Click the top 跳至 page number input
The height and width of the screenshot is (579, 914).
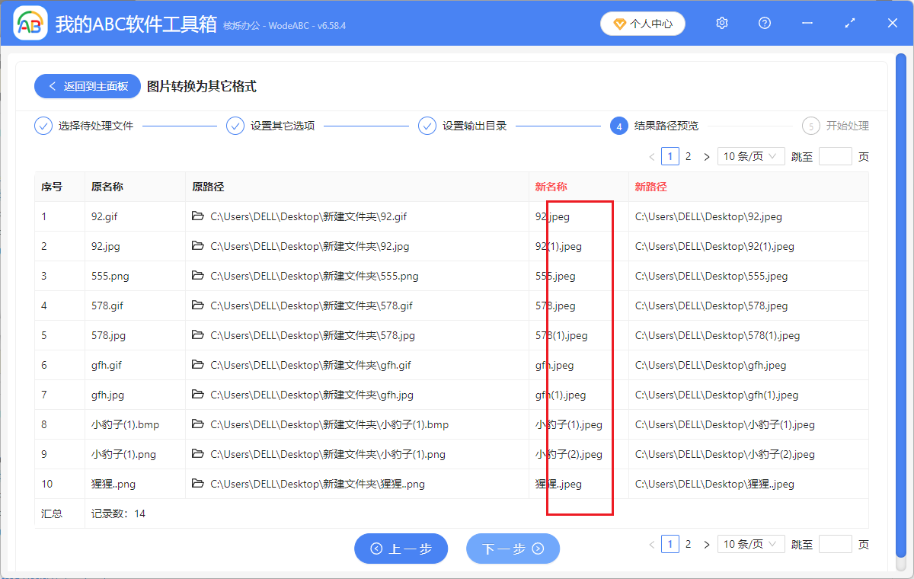coord(835,157)
